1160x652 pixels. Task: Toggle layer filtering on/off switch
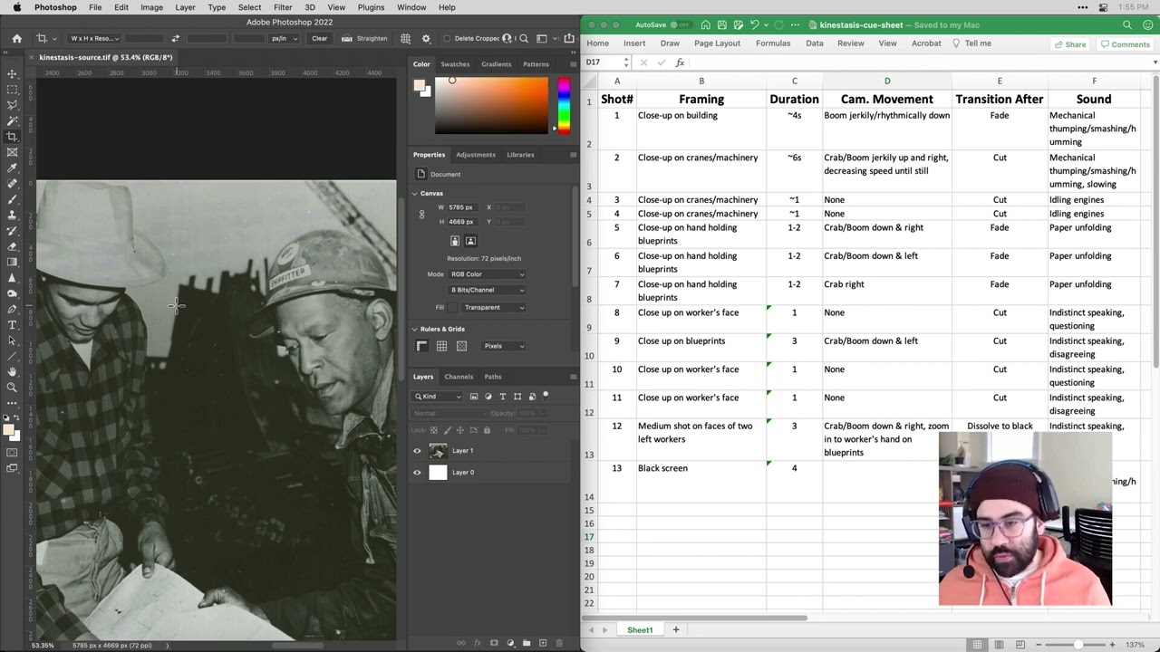pos(546,395)
